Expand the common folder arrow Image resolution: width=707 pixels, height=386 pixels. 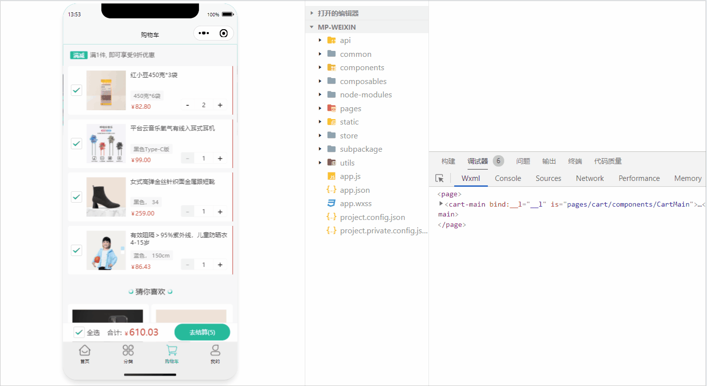click(320, 54)
